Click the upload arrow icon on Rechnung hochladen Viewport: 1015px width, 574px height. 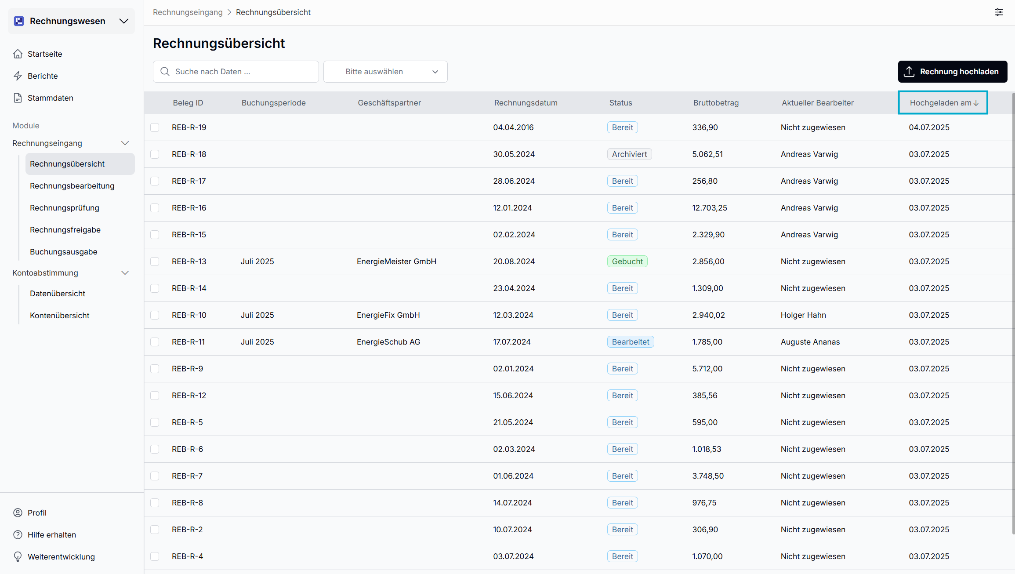click(x=909, y=72)
